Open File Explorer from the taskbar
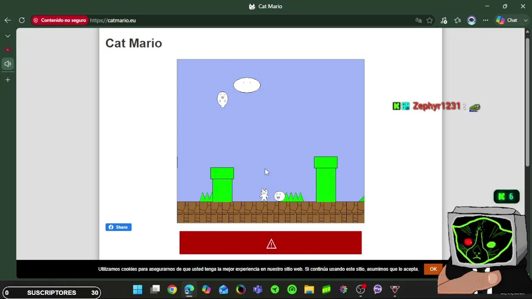This screenshot has width=532, height=299. click(309, 289)
